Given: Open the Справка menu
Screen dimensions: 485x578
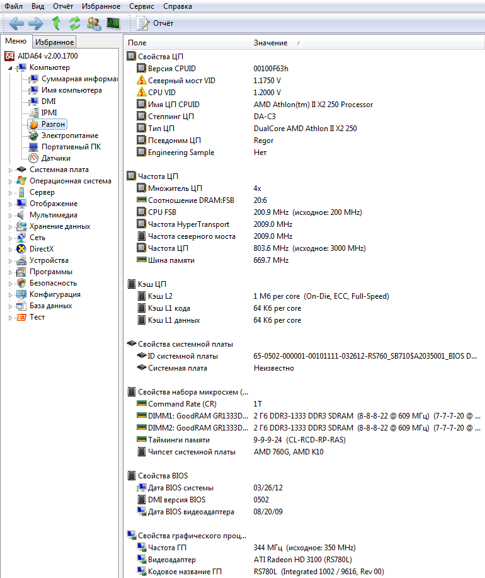Looking at the screenshot, I should [178, 6].
